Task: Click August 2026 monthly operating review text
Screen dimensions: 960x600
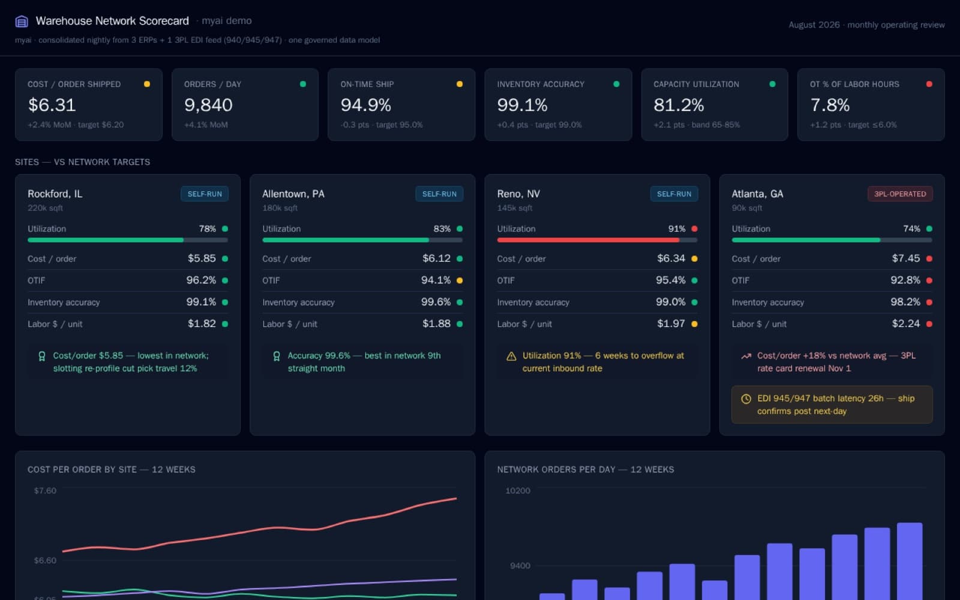Action: (866, 25)
